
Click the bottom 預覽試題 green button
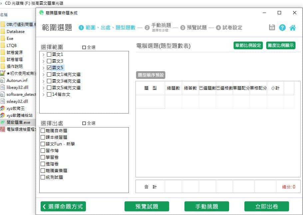click(x=147, y=206)
